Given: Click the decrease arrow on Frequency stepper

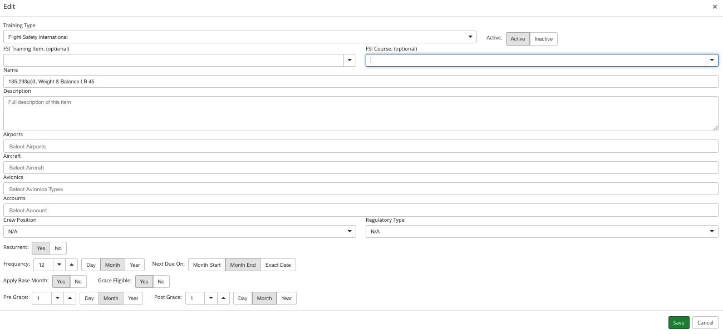Looking at the screenshot, I should click(59, 265).
